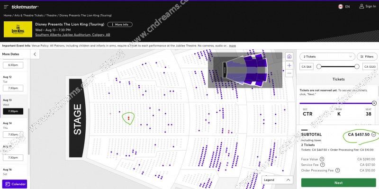Image resolution: width=379 pixels, height=189 pixels.
Task: Collapse the subtotal breakdown chevron
Action: 374,135
